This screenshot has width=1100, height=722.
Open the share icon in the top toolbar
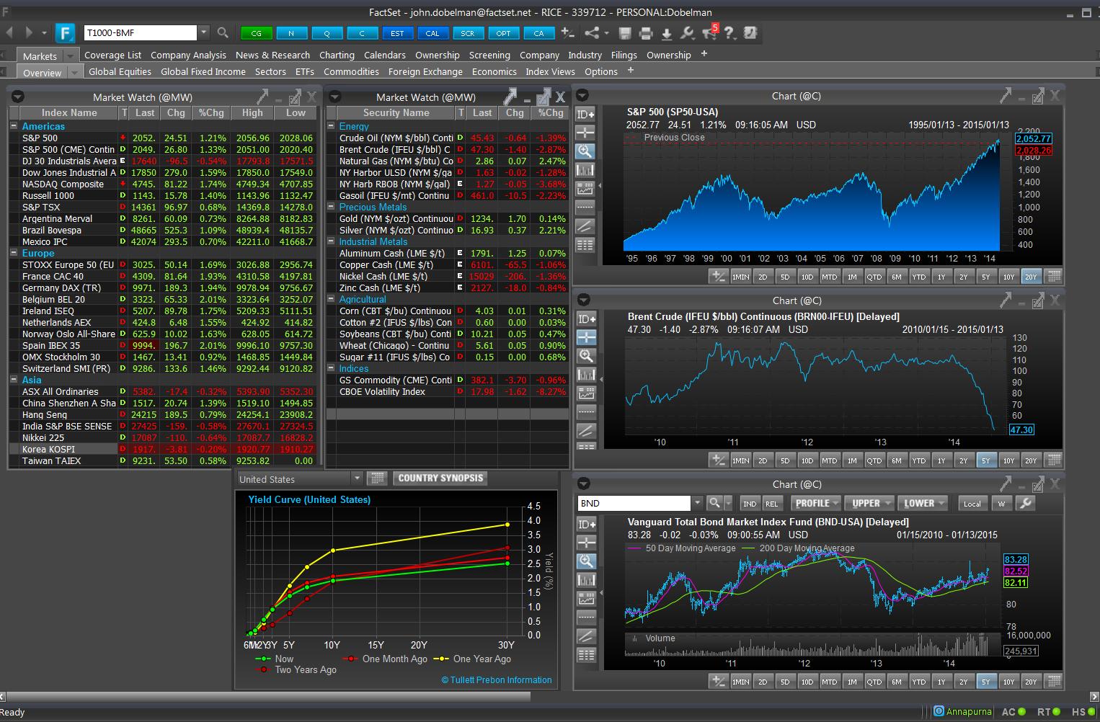(x=593, y=33)
